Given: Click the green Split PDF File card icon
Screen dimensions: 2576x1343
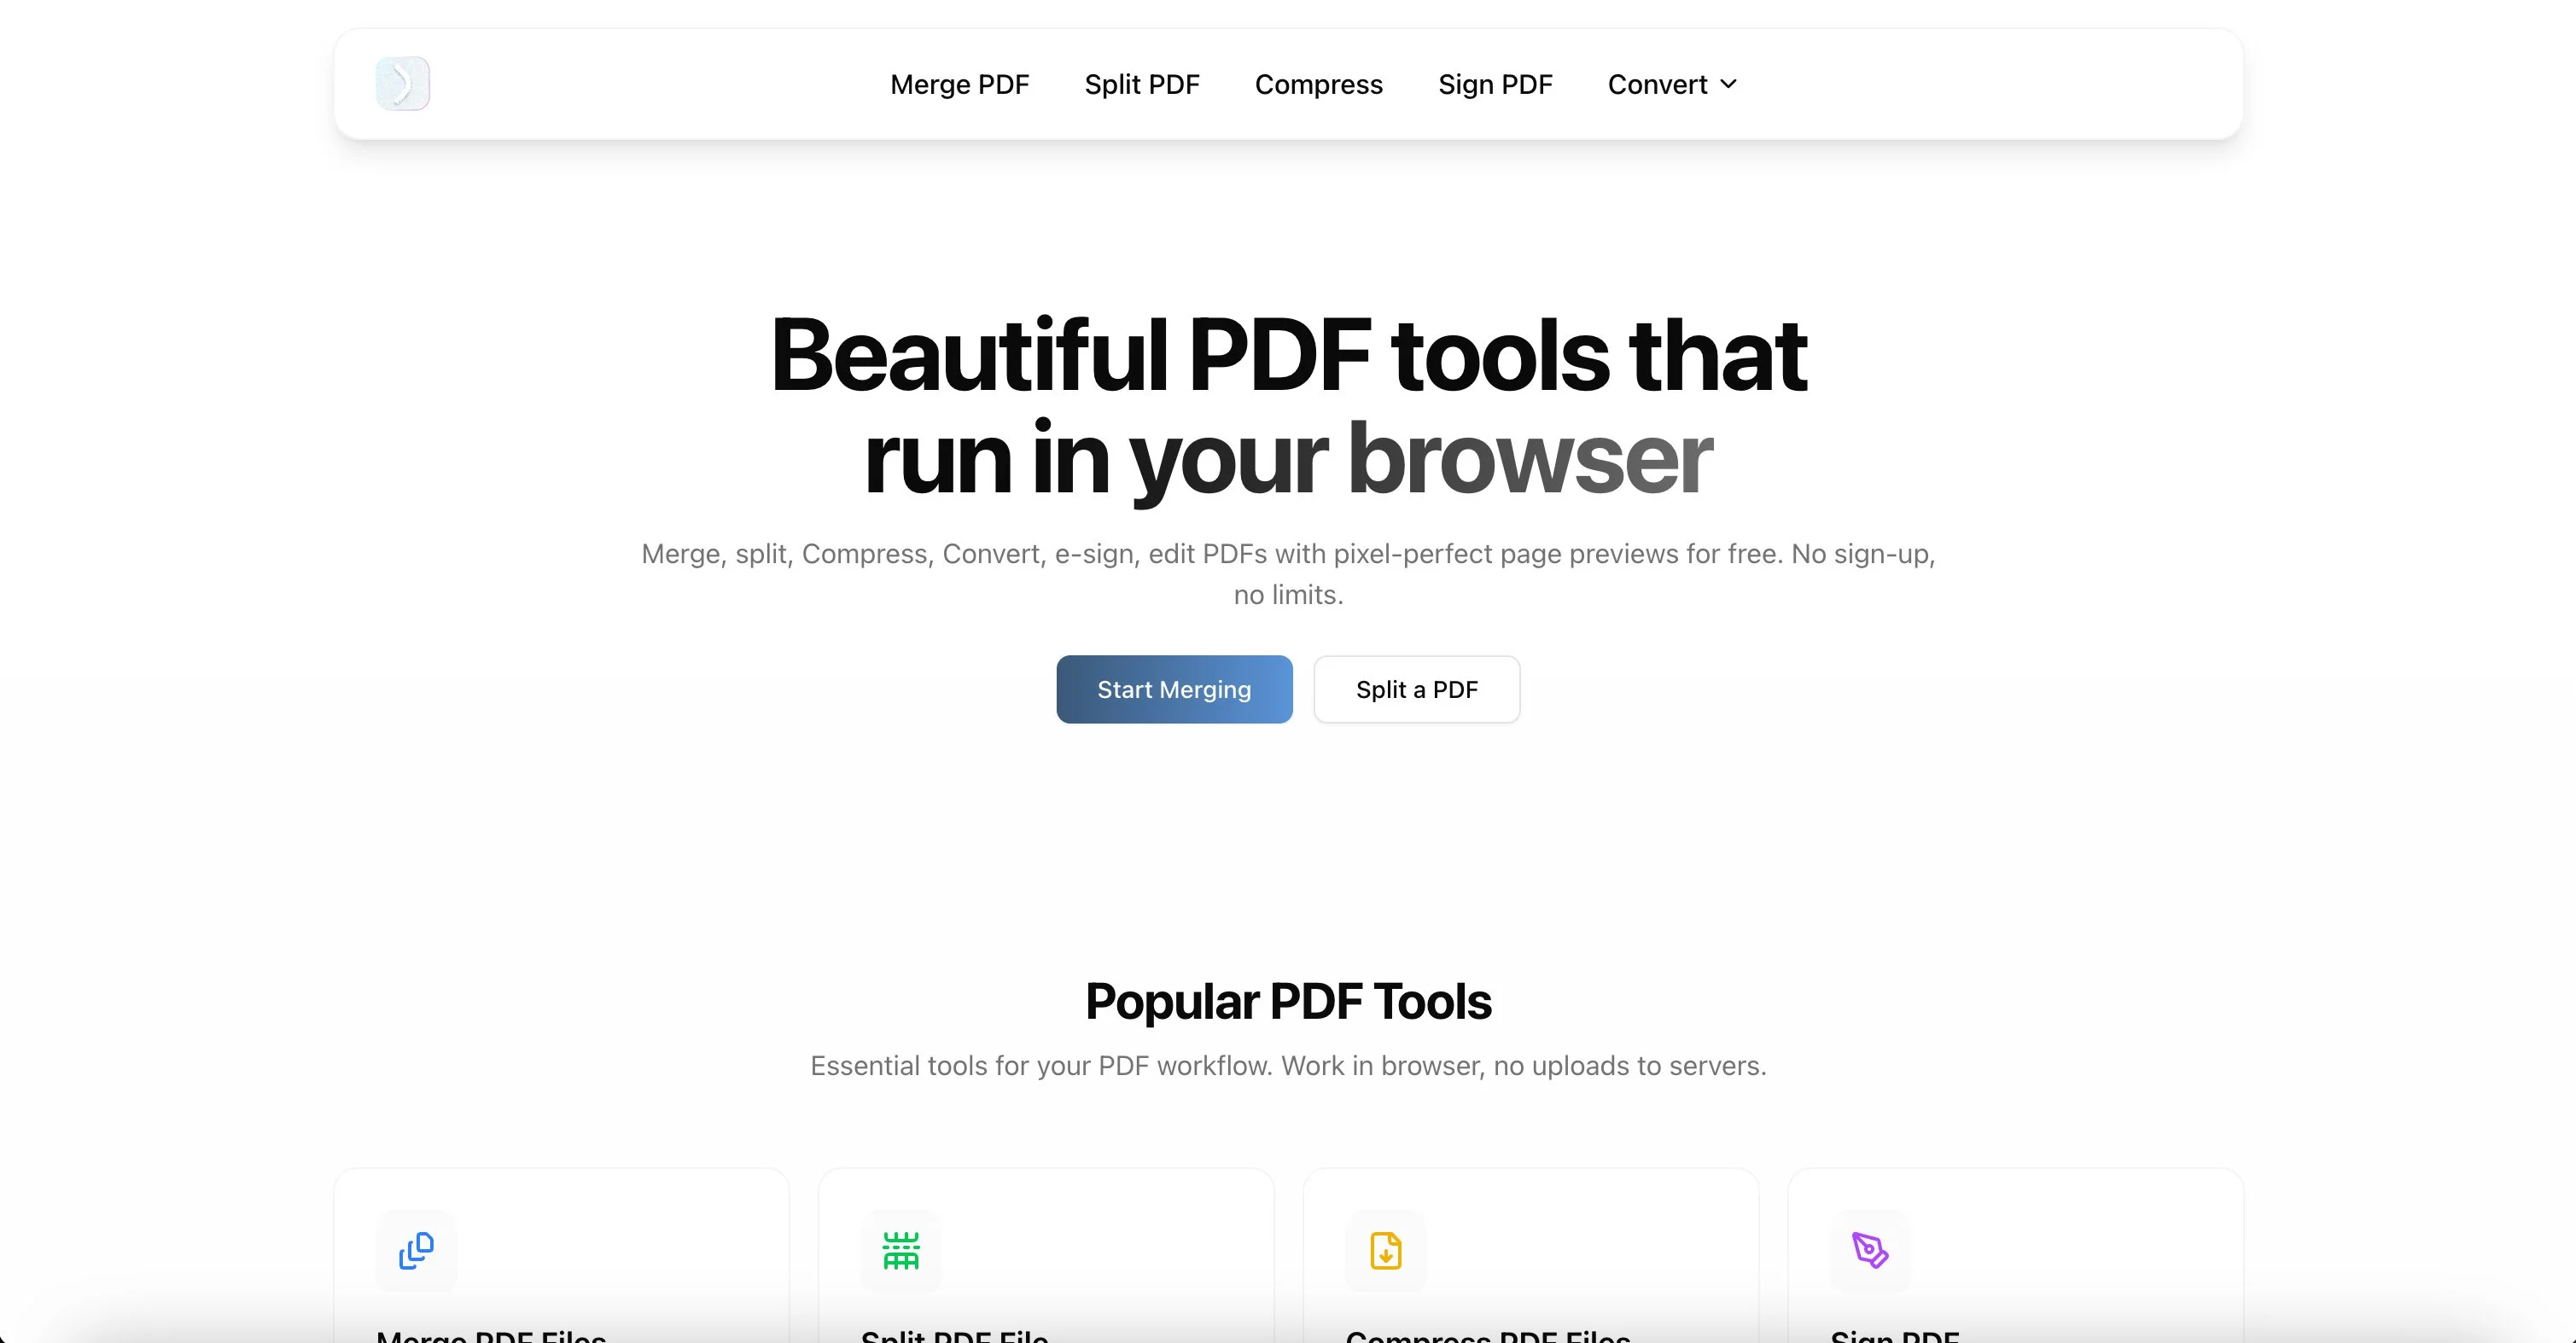Looking at the screenshot, I should pyautogui.click(x=901, y=1250).
